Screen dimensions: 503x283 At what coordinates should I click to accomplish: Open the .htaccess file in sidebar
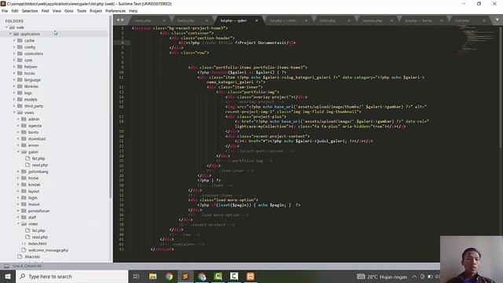click(x=32, y=257)
